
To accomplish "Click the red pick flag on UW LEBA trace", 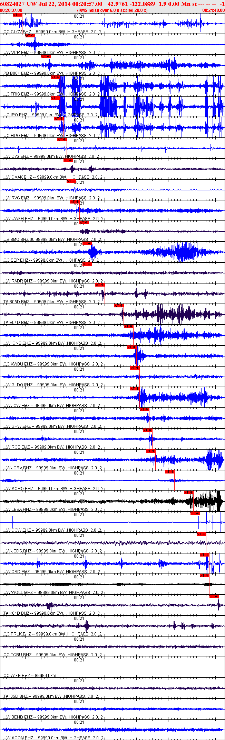I will (x=189, y=492).
